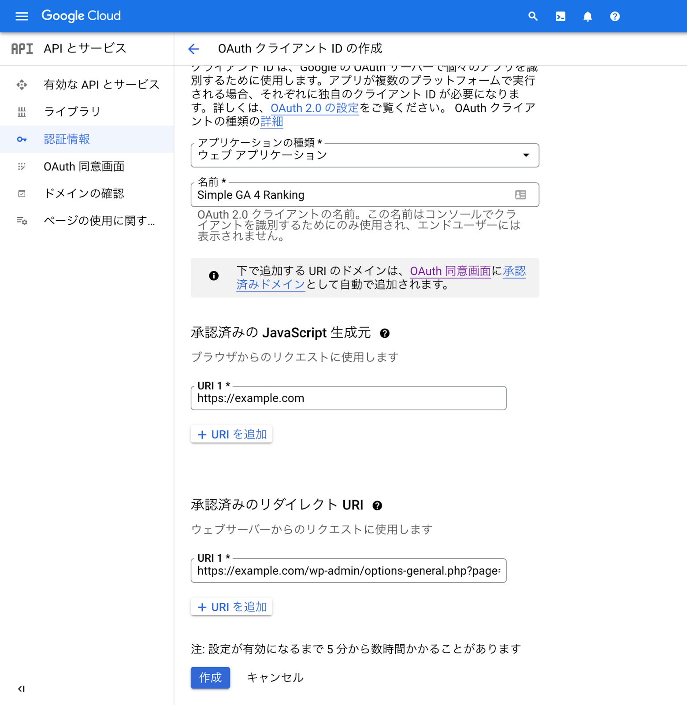Open the hamburger navigation menu
The width and height of the screenshot is (687, 705).
(22, 16)
